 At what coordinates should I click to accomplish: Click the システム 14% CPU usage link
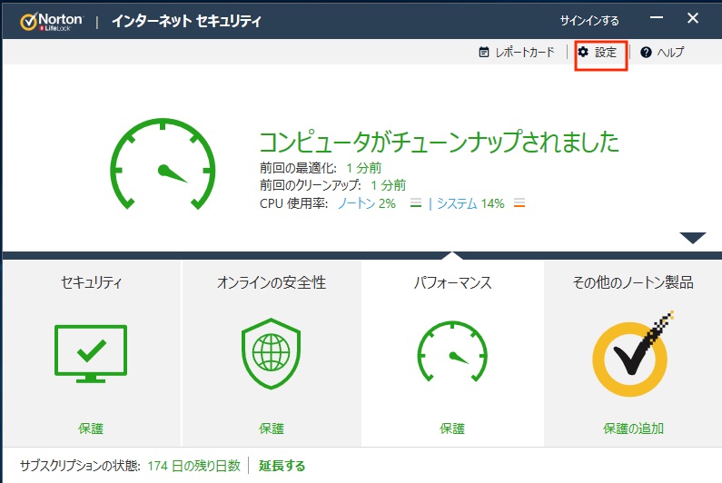point(470,203)
